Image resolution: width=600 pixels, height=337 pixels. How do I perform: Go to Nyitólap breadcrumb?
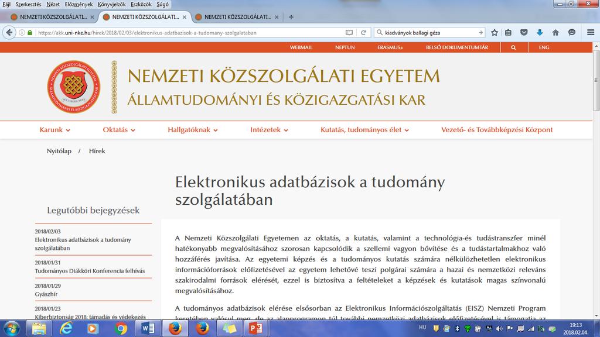pyautogui.click(x=59, y=152)
